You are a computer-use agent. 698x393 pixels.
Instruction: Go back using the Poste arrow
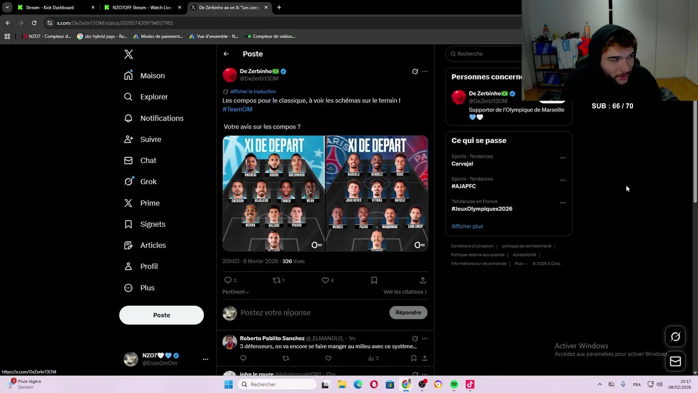[x=226, y=54]
